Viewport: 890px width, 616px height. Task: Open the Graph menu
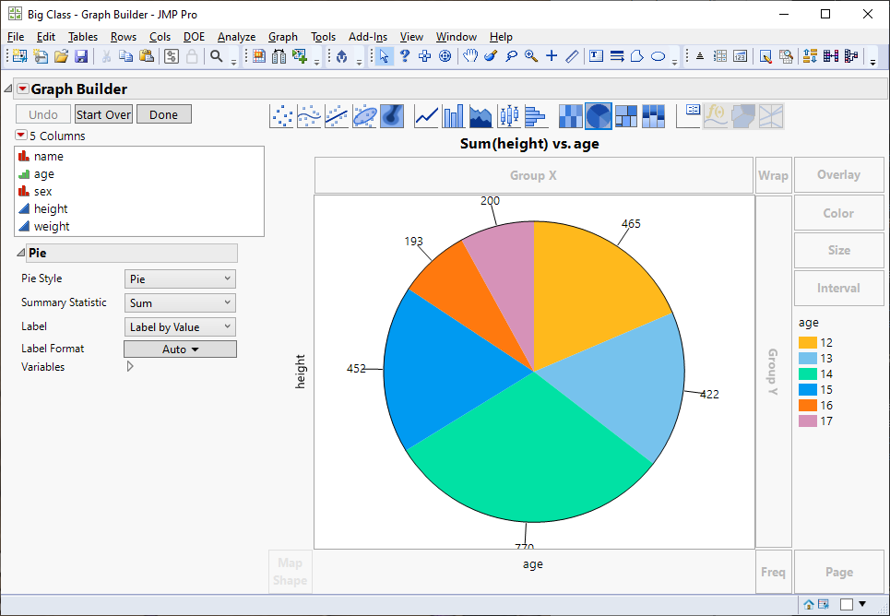(282, 37)
